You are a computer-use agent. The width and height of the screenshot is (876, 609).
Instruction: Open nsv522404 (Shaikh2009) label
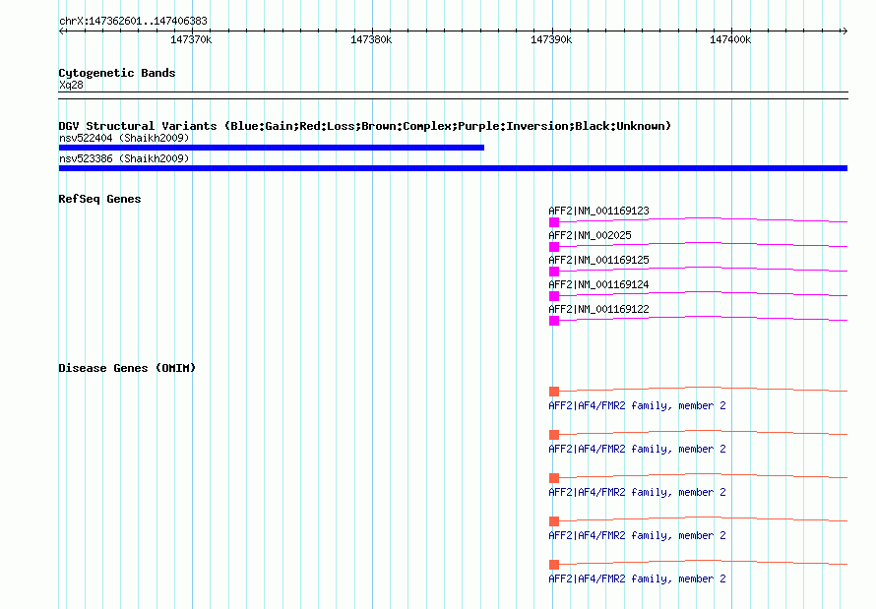pyautogui.click(x=124, y=138)
